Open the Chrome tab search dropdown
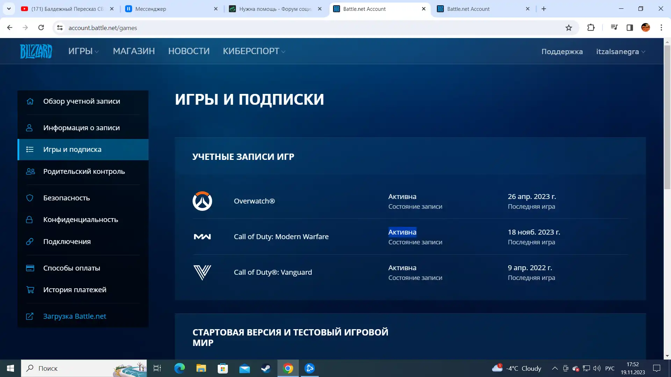 (x=9, y=9)
